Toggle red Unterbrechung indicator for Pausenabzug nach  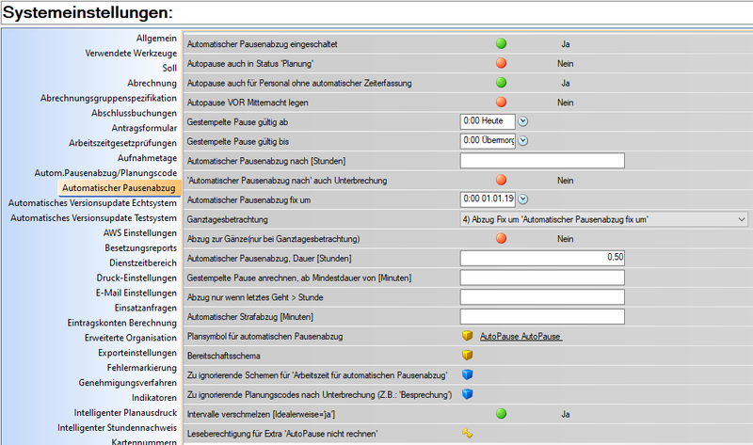click(x=502, y=180)
